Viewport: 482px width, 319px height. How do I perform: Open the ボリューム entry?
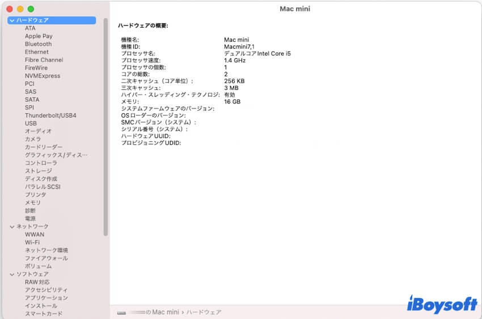[39, 266]
